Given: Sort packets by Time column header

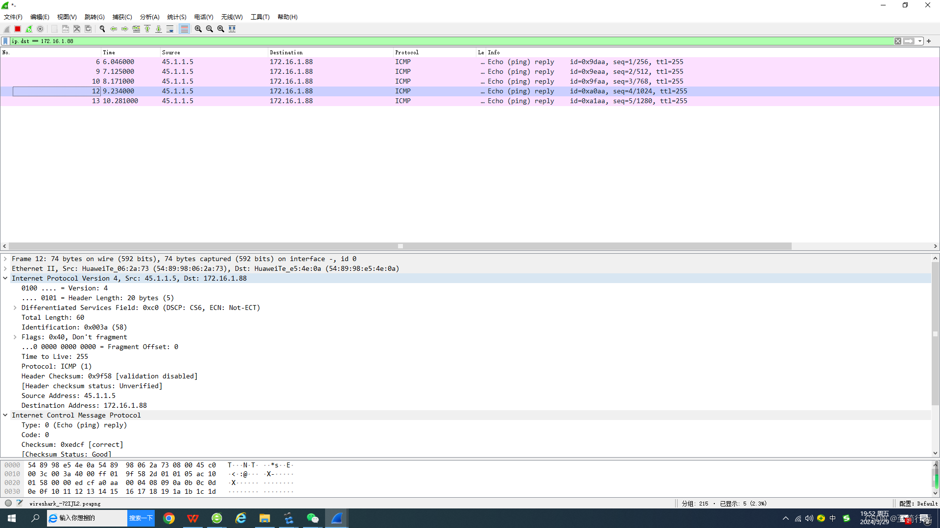Looking at the screenshot, I should 130,52.
